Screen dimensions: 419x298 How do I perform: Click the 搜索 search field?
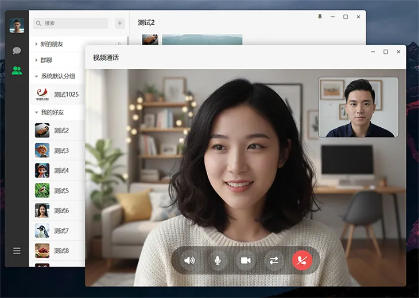coord(72,23)
